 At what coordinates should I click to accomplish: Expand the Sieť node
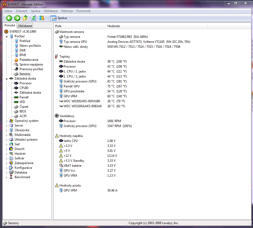pyautogui.click(x=7, y=145)
